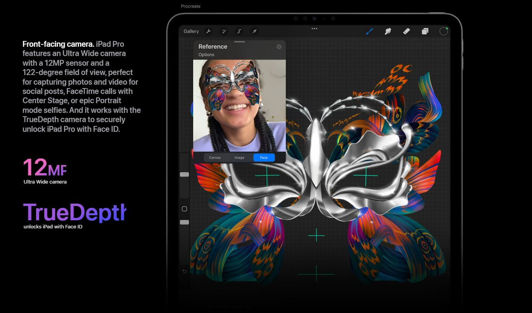
Task: Click the Reference panel drag handle
Action: pyautogui.click(x=239, y=42)
